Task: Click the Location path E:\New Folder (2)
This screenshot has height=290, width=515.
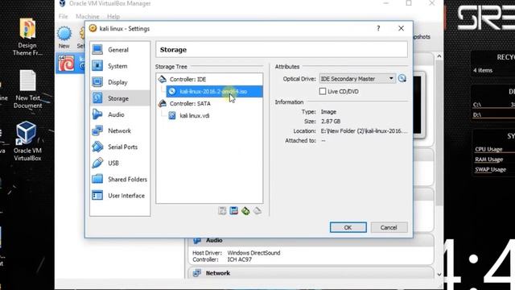Action: click(364, 130)
